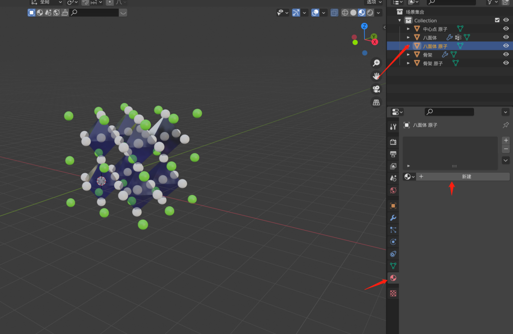
Task: Open the Texture properties tab
Action: [x=393, y=293]
